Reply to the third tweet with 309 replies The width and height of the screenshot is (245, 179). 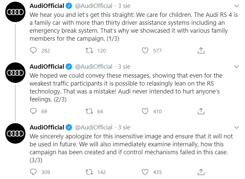(x=33, y=172)
